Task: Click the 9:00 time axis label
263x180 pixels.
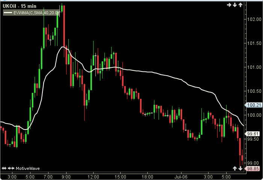Action: click(66, 177)
